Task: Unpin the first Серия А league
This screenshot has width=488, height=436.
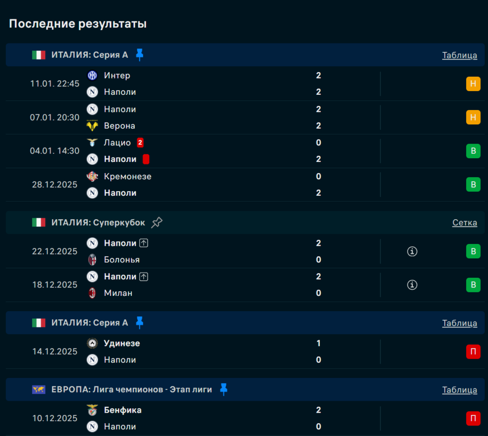Action: [139, 55]
